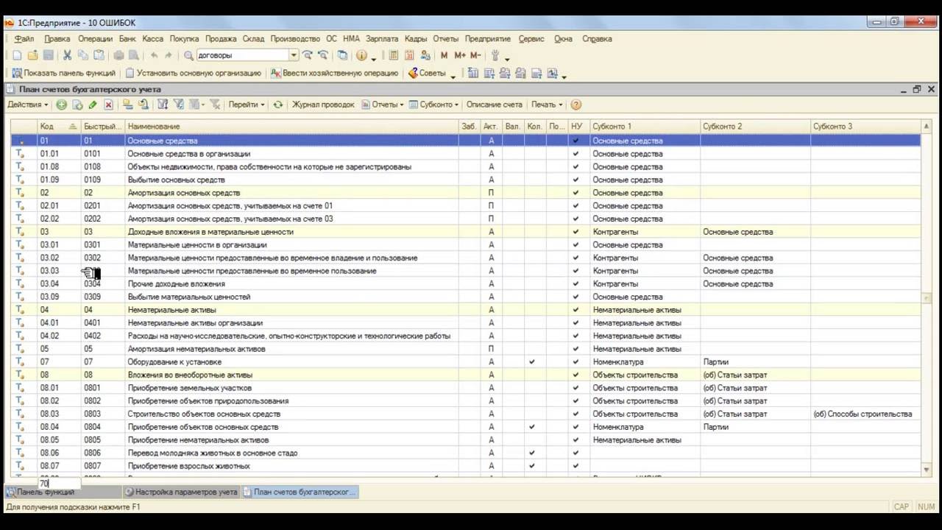The image size is (942, 530).
Task: Click the Советы button
Action: pos(426,73)
